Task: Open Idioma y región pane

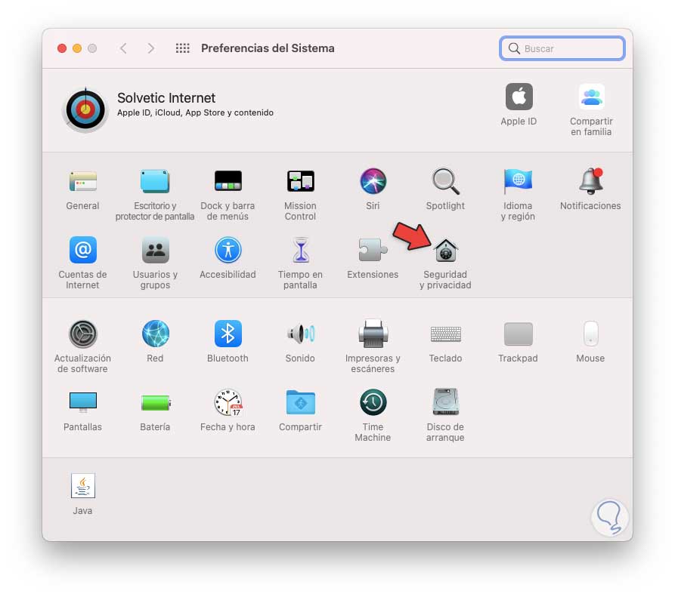Action: coord(518,181)
